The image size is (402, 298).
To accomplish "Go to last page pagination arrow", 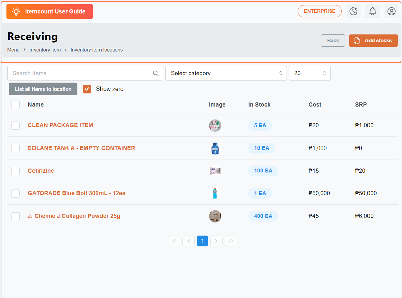I will coord(231,241).
